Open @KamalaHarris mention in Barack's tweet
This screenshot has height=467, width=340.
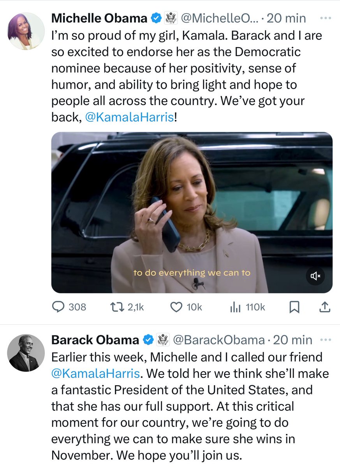click(x=95, y=374)
